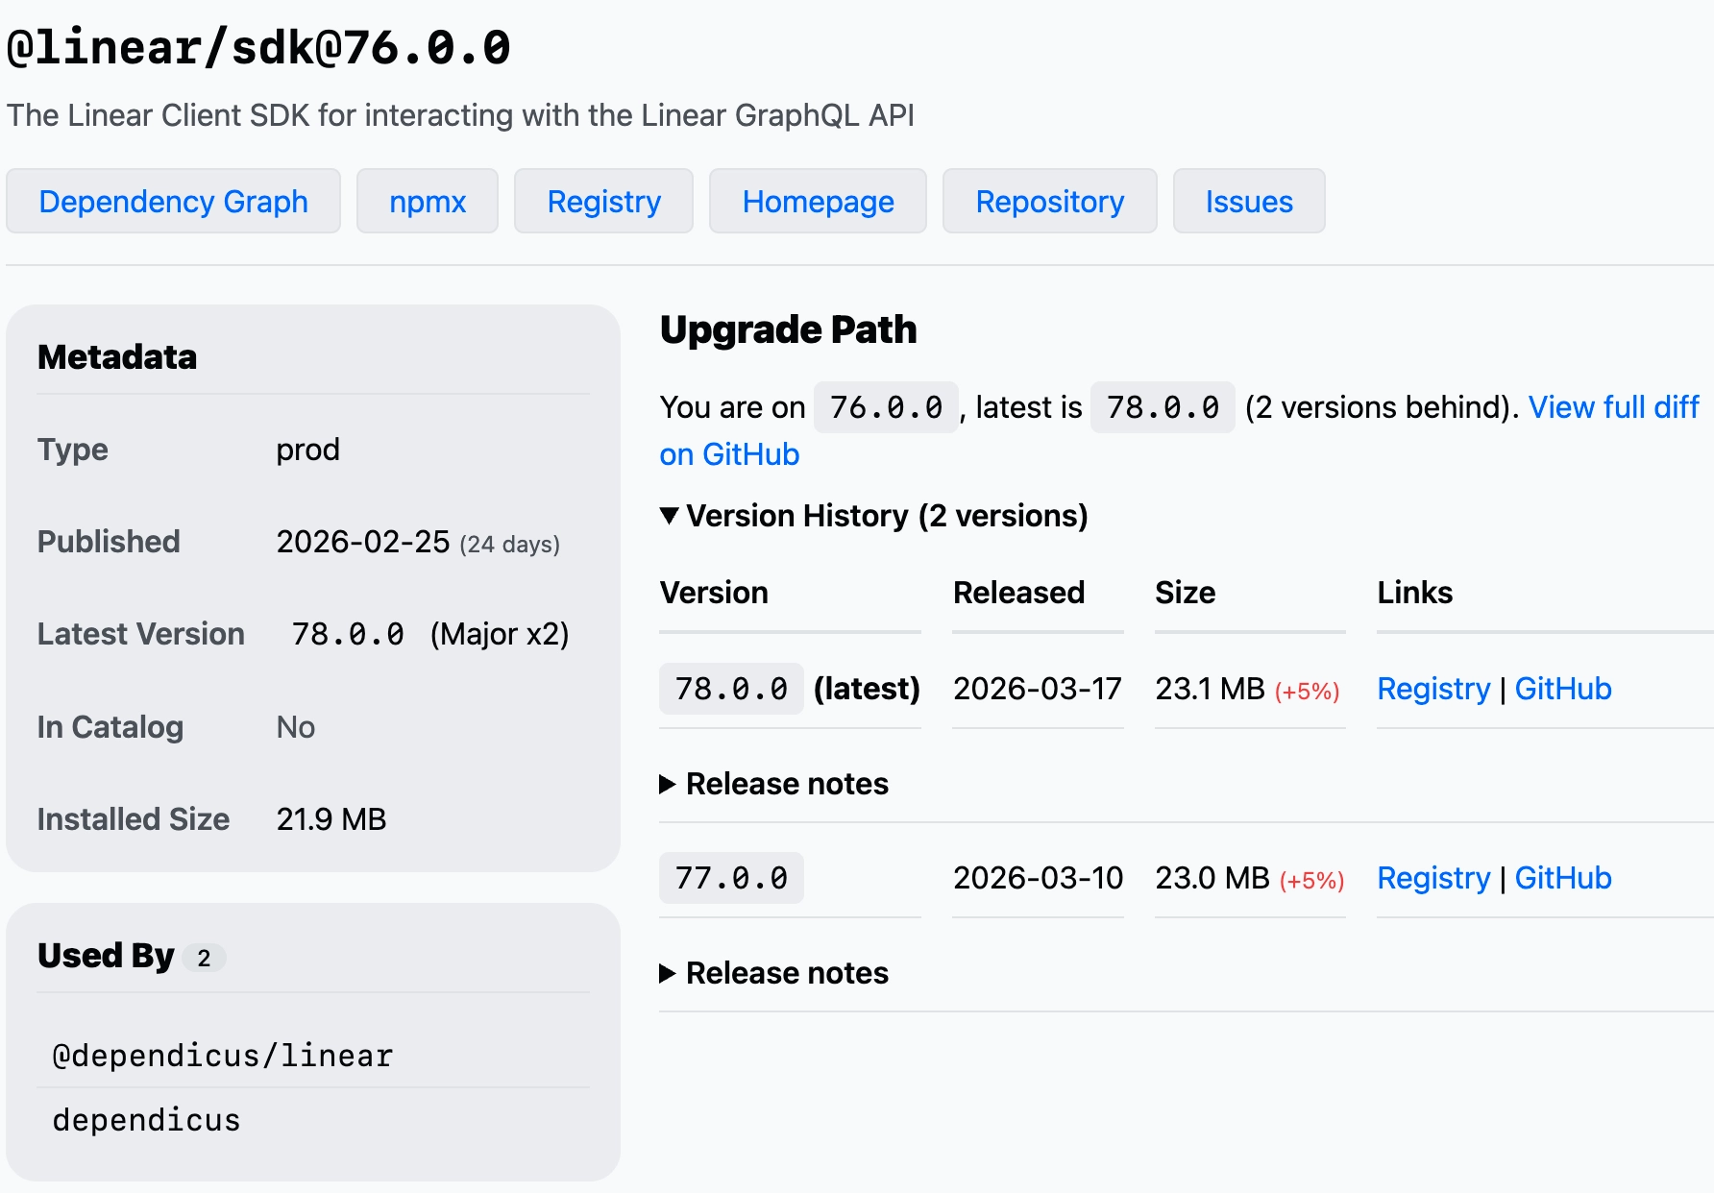The height and width of the screenshot is (1193, 1714).
Task: Select dependicus in the Used By list
Action: [146, 1120]
